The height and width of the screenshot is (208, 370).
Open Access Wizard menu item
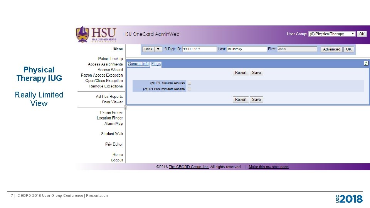[x=110, y=70]
